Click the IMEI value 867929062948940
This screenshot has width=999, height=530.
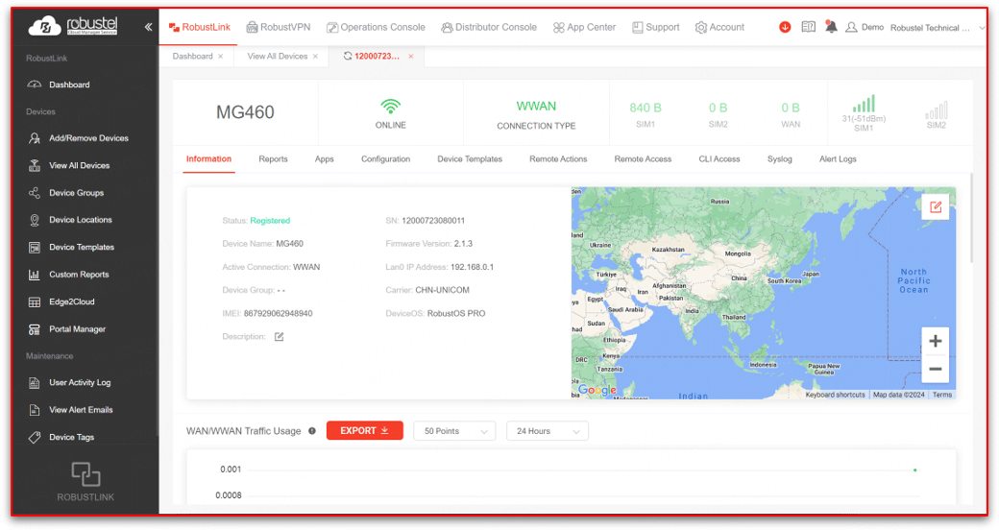point(279,313)
